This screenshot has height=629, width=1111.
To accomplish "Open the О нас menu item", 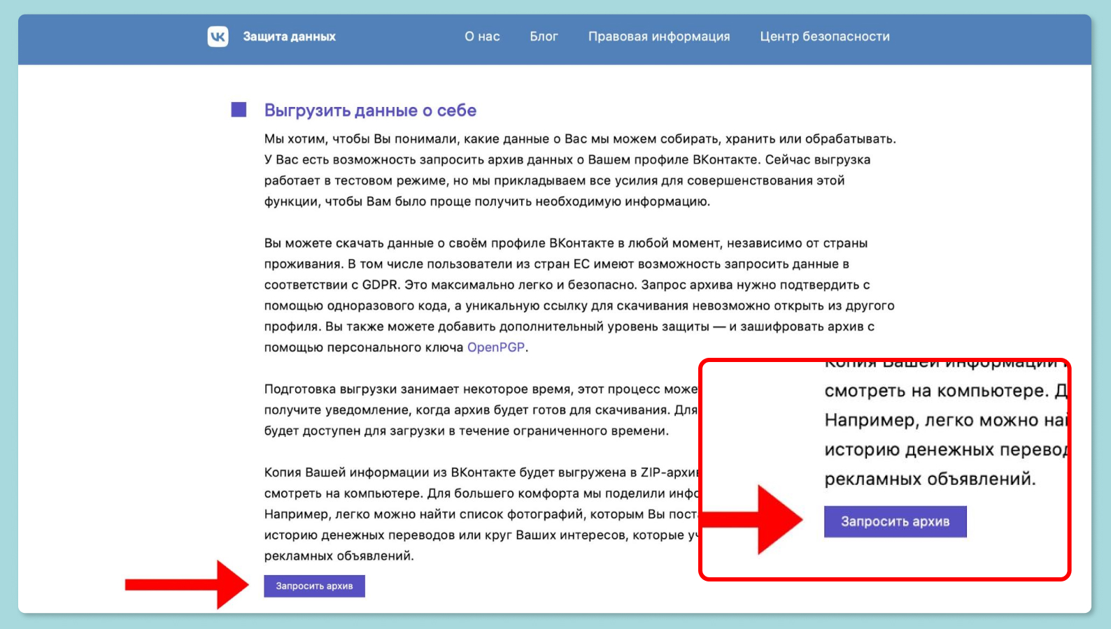I will 482,36.
